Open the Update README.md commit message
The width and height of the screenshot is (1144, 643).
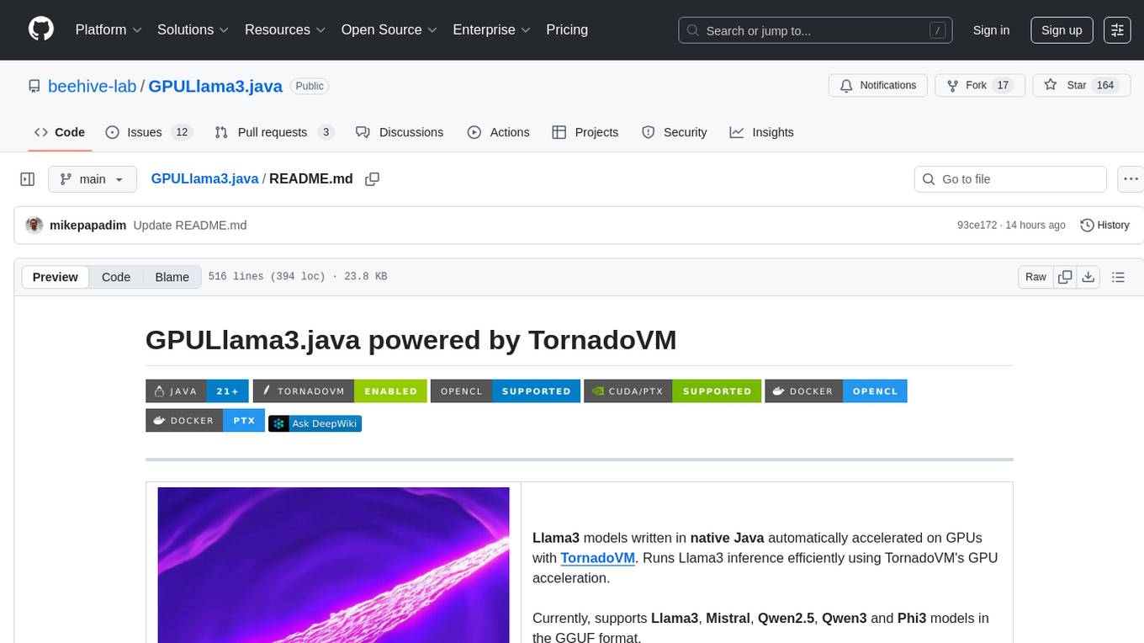pos(190,226)
